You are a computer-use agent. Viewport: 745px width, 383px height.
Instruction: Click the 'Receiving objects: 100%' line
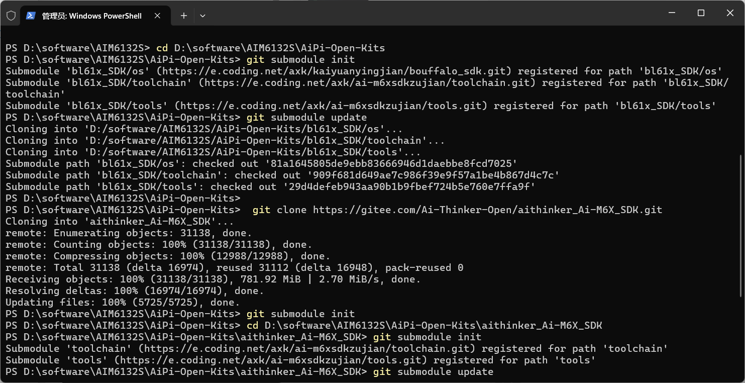pyautogui.click(x=213, y=279)
